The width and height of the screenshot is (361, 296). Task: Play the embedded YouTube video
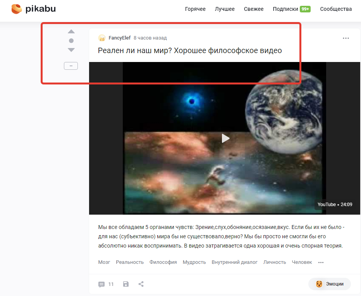pyautogui.click(x=225, y=138)
